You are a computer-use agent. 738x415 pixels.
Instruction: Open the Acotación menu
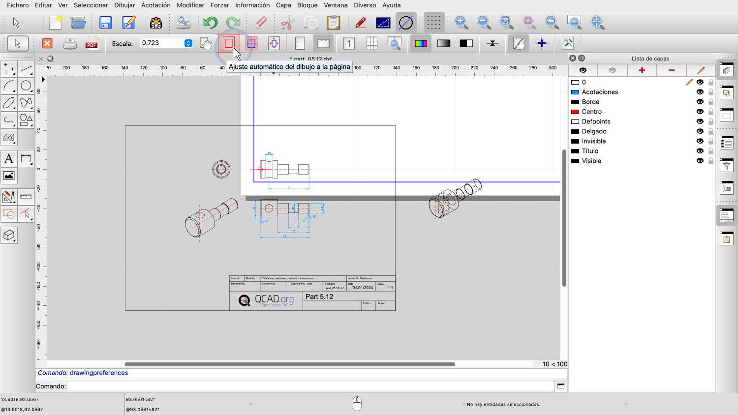pyautogui.click(x=155, y=5)
